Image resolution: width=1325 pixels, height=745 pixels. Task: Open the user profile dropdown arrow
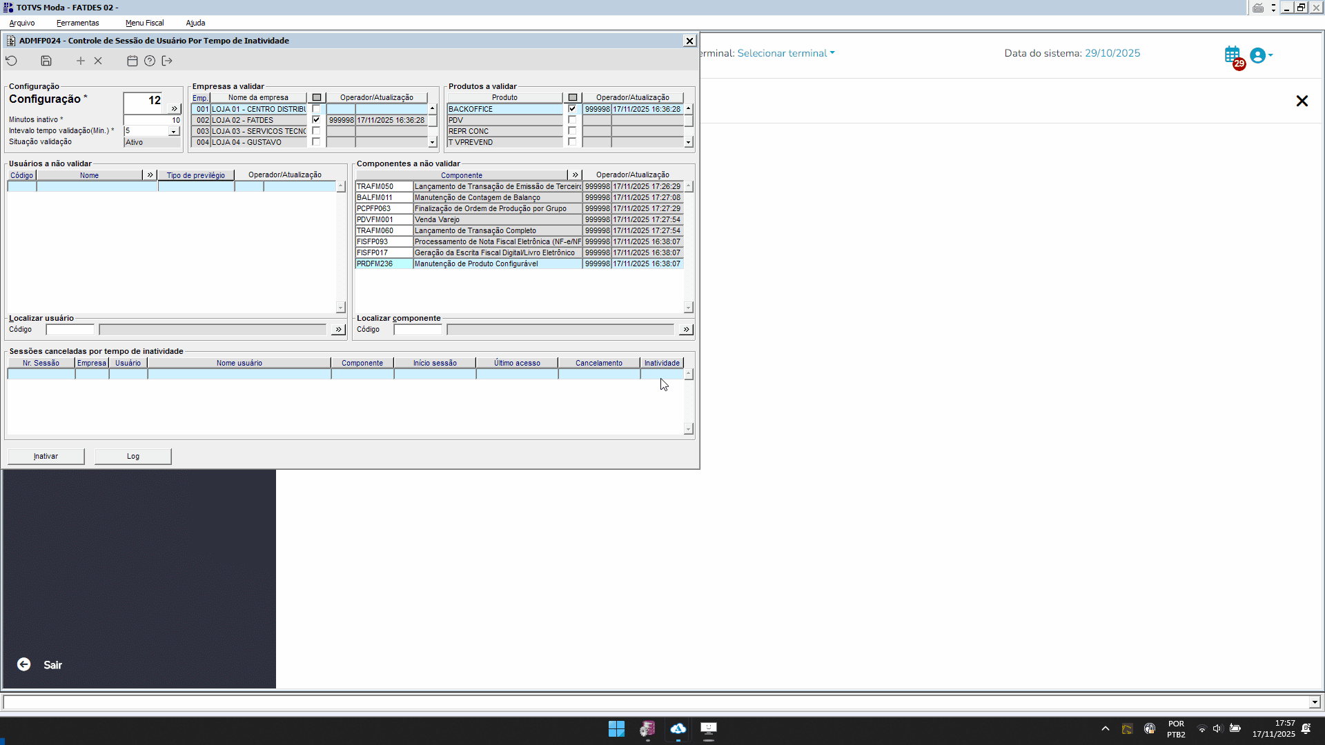pos(1270,54)
